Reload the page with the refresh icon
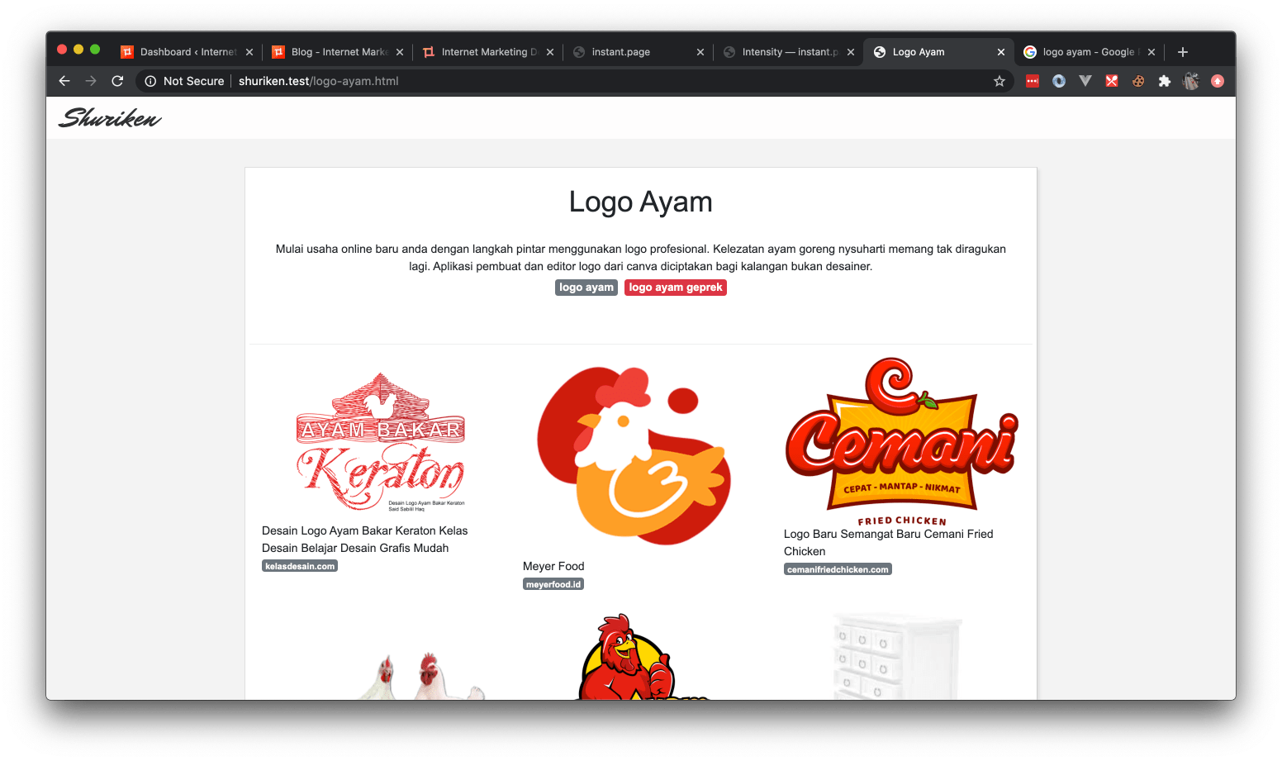Screen dimensions: 1282x761 [x=117, y=81]
